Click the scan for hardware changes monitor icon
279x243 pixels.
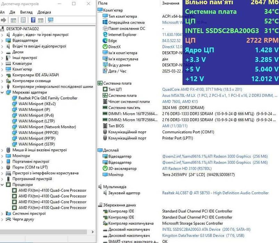pyautogui.click(x=50, y=20)
